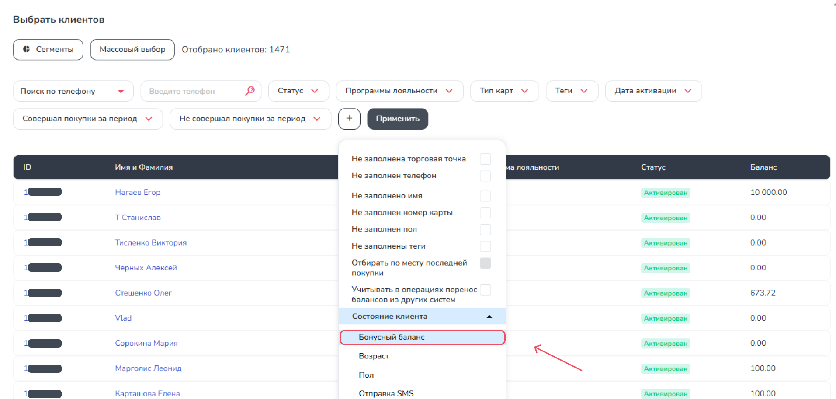Tick the Не заполнен пол checkbox

click(485, 229)
